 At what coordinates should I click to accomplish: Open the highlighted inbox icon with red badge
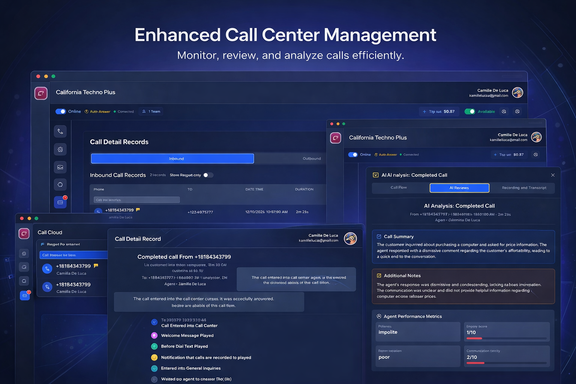click(x=60, y=202)
